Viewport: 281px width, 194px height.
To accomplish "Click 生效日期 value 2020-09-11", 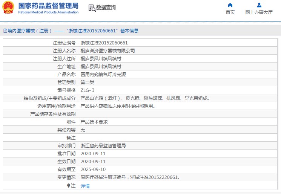I will (93, 162).
